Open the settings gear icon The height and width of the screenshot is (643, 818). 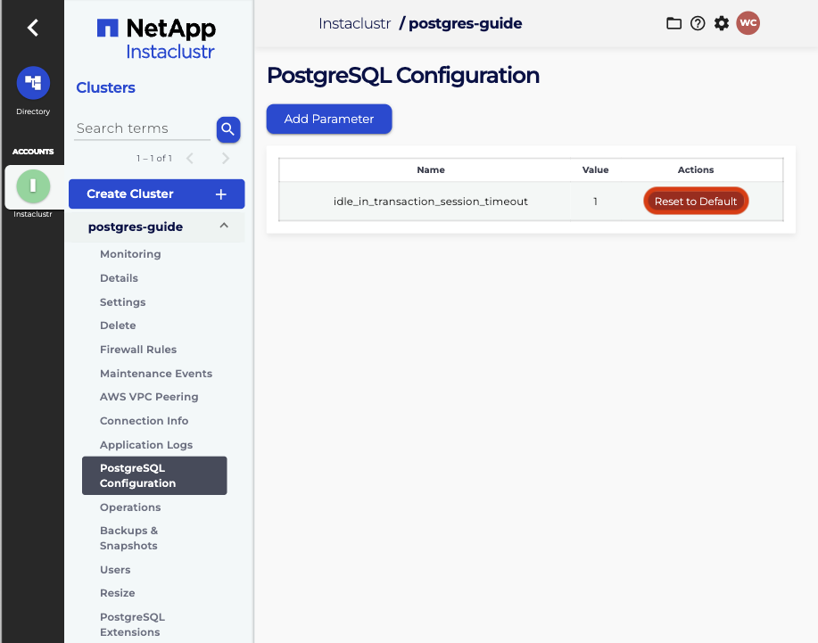(722, 23)
